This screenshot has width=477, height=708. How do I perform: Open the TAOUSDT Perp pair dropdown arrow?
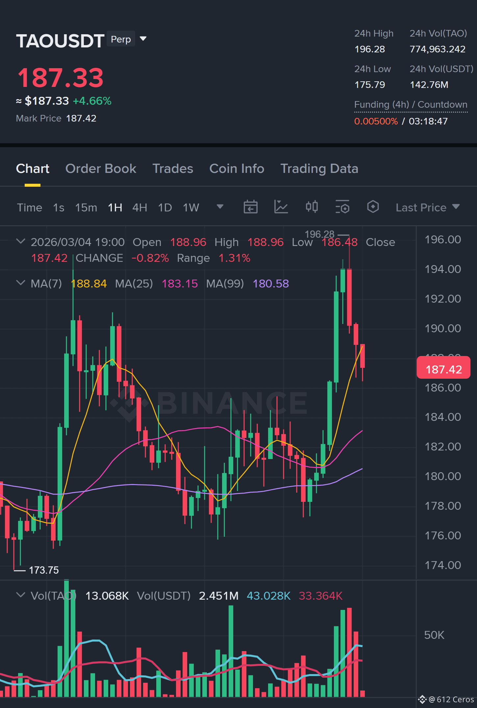tap(143, 39)
